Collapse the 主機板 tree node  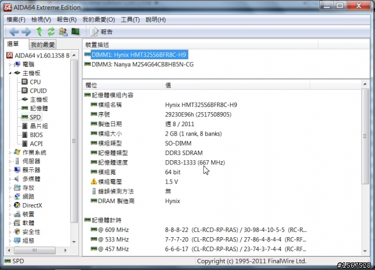click(10, 73)
